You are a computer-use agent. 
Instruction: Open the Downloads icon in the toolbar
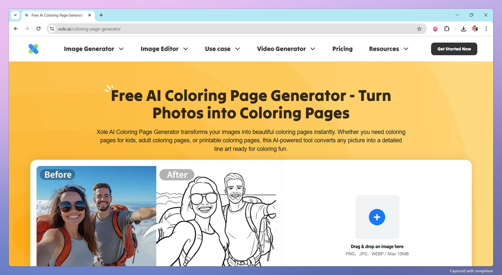click(463, 28)
